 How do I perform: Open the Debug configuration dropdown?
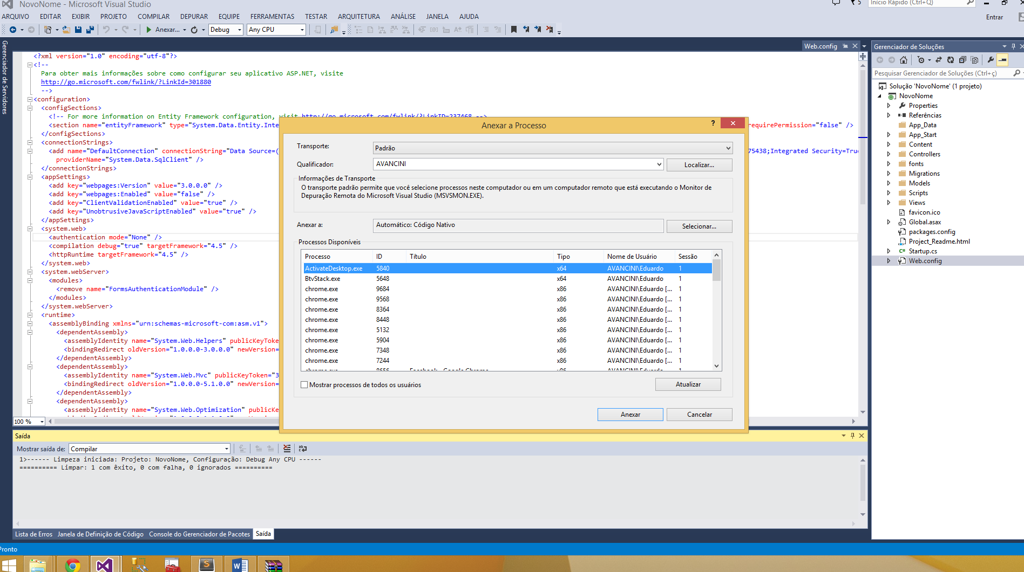coord(226,30)
